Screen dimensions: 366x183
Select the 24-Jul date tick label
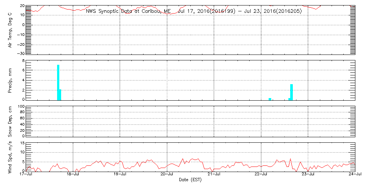354,175
